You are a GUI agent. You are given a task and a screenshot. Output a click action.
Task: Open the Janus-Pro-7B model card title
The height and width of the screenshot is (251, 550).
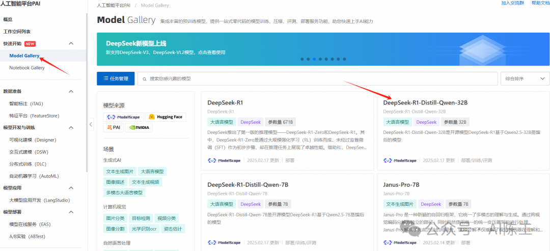coord(401,184)
